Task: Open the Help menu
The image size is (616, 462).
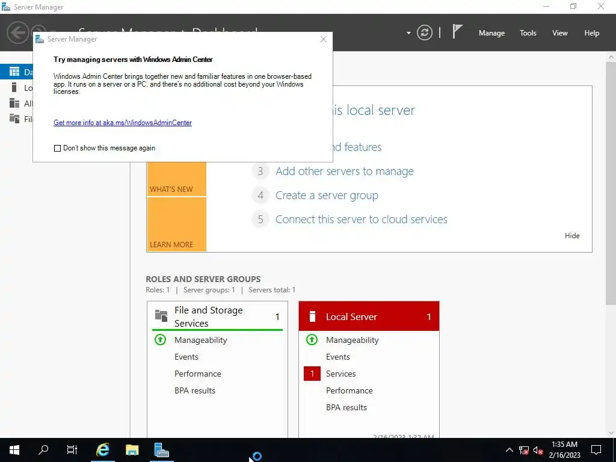Action: tap(592, 33)
